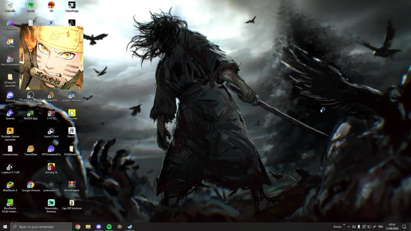Open the Snapchat desktop shortcut
The height and width of the screenshot is (231, 411).
click(72, 115)
